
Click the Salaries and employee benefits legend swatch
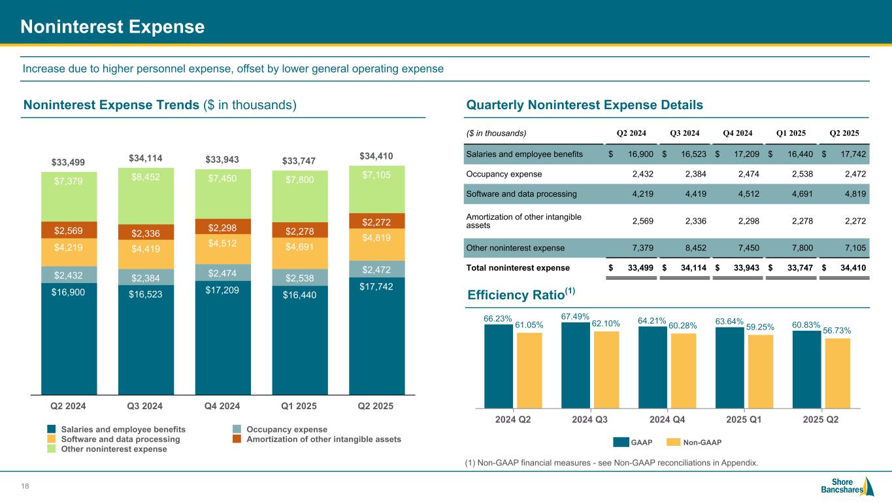click(52, 429)
